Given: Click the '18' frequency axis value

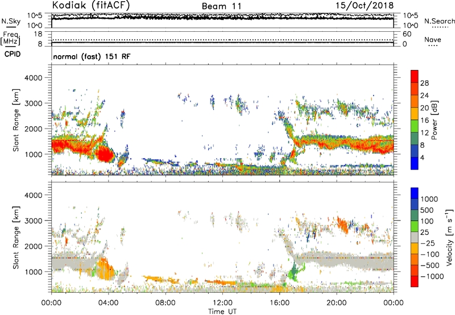Looking at the screenshot, I should pyautogui.click(x=38, y=34).
